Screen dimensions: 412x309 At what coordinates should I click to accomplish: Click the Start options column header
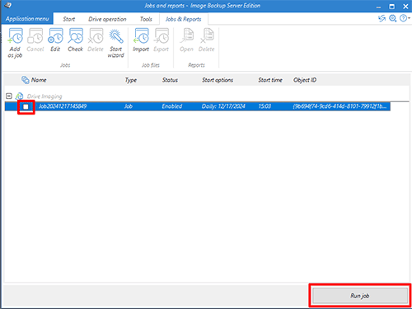click(x=218, y=80)
